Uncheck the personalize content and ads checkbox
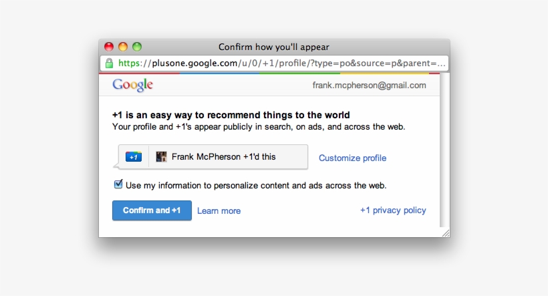The image size is (548, 296). (118, 184)
